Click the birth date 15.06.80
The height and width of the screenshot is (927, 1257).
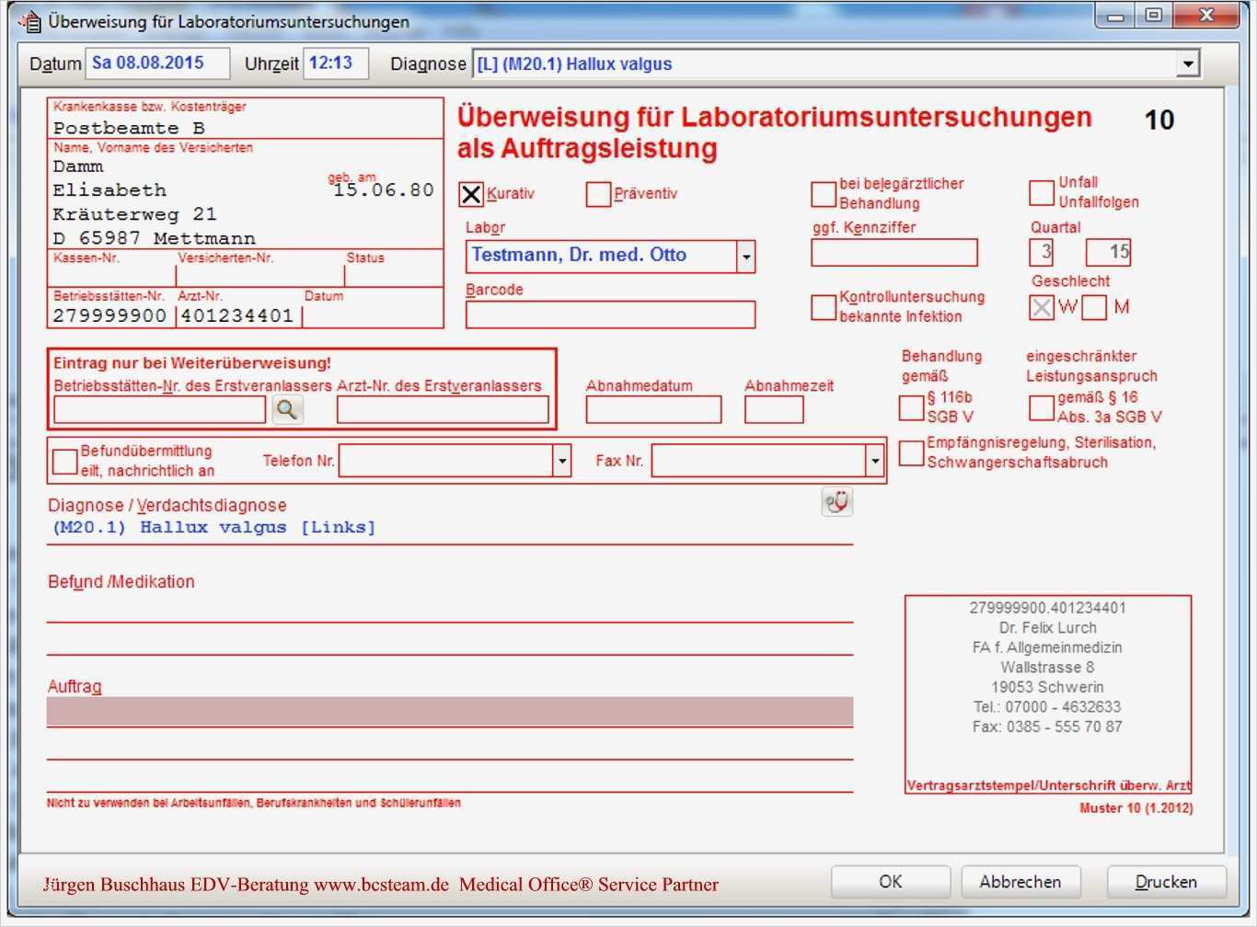383,190
